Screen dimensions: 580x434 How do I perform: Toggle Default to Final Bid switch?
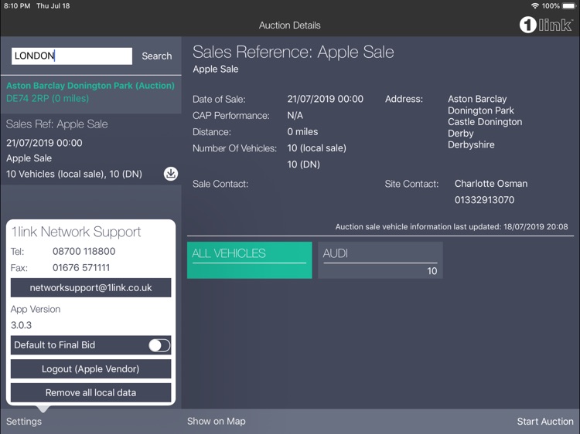click(x=159, y=345)
